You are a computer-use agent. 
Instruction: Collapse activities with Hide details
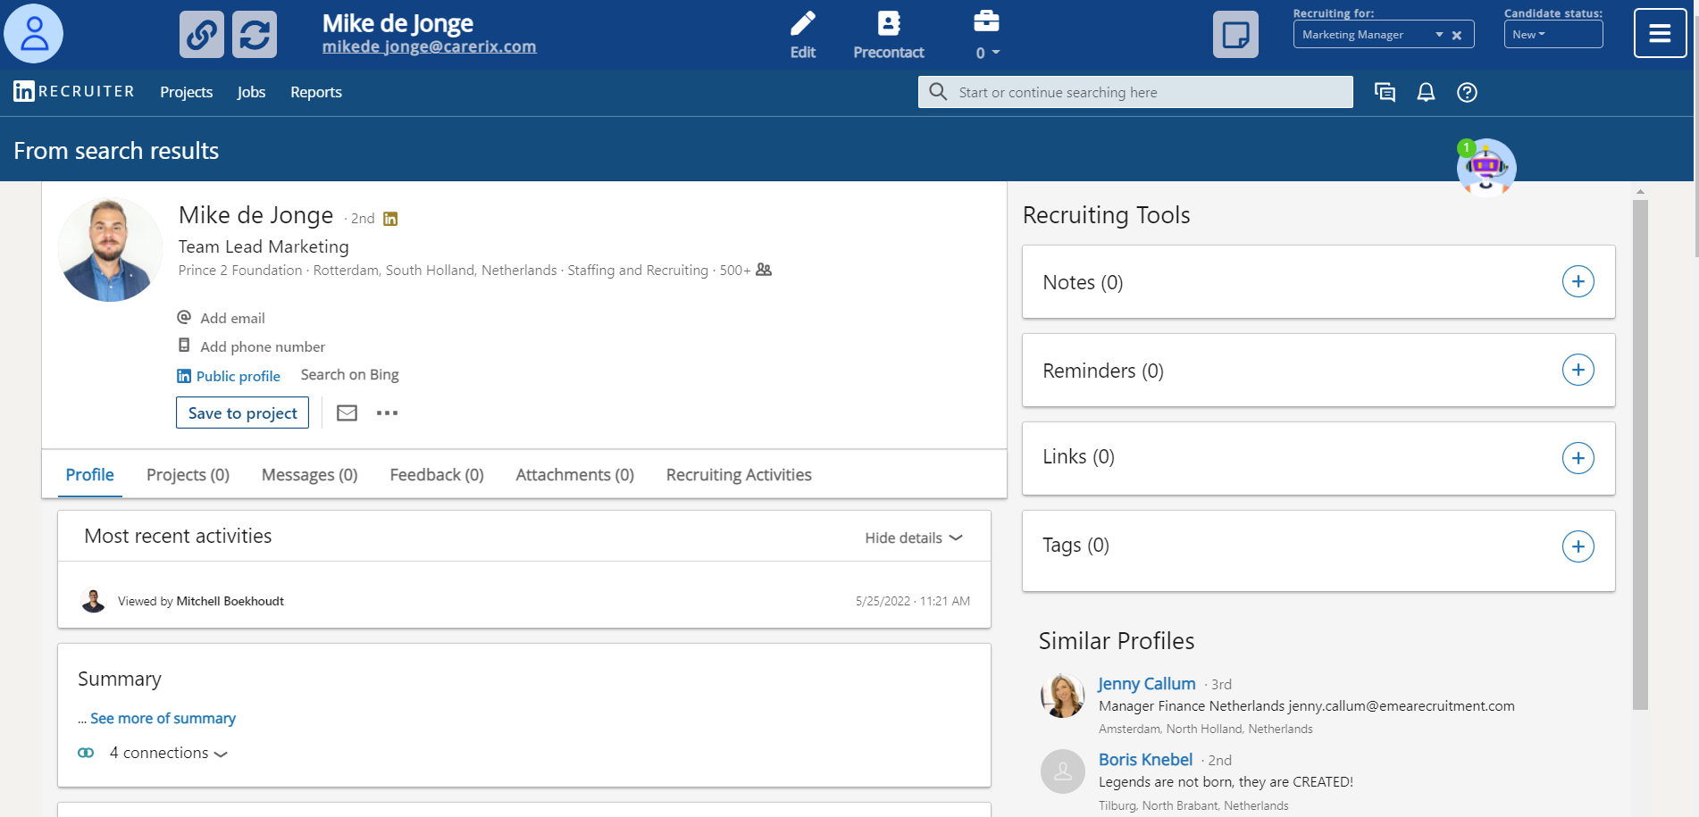click(913, 538)
